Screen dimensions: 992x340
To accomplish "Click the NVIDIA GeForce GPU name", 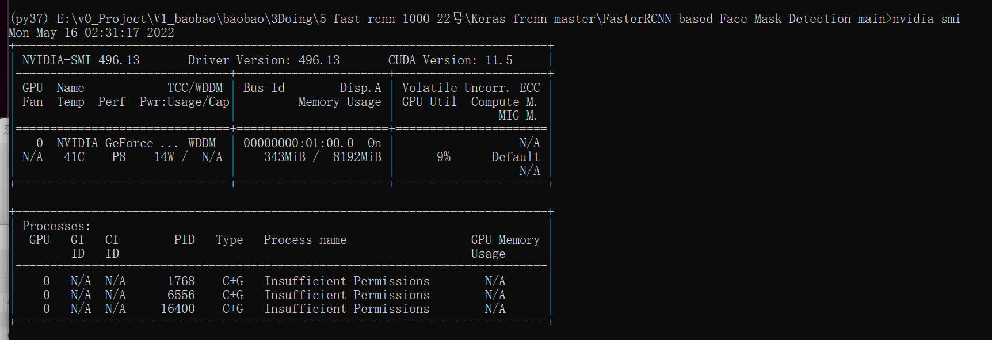I will 117,143.
